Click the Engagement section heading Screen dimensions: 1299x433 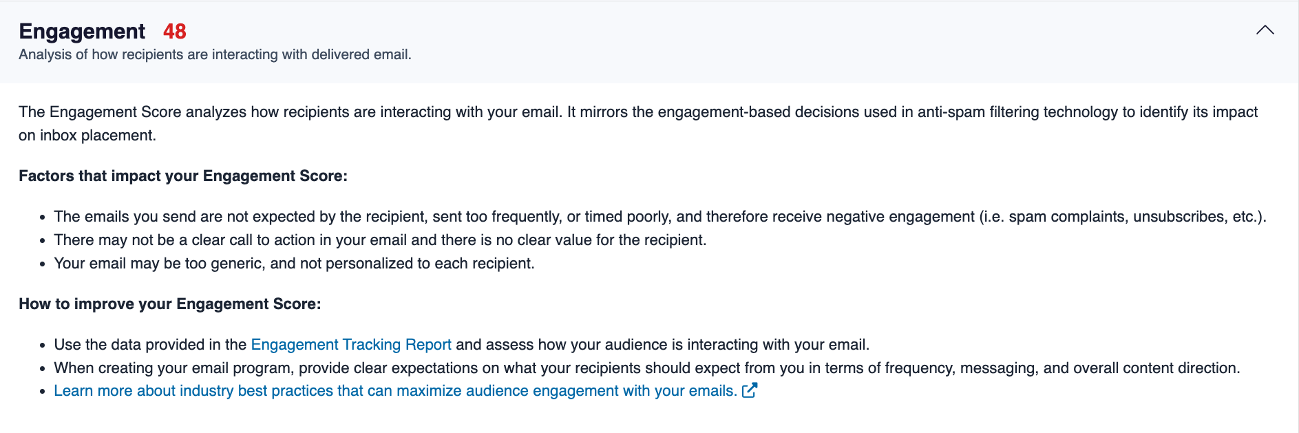pyautogui.click(x=82, y=32)
